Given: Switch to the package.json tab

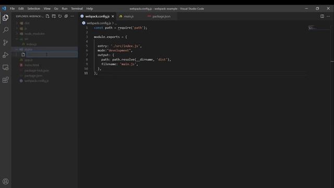Looking at the screenshot, I should click(x=161, y=16).
